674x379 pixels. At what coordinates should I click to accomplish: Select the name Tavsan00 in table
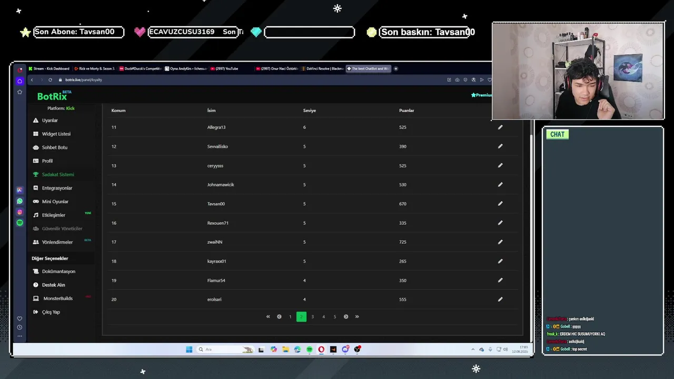pos(216,204)
